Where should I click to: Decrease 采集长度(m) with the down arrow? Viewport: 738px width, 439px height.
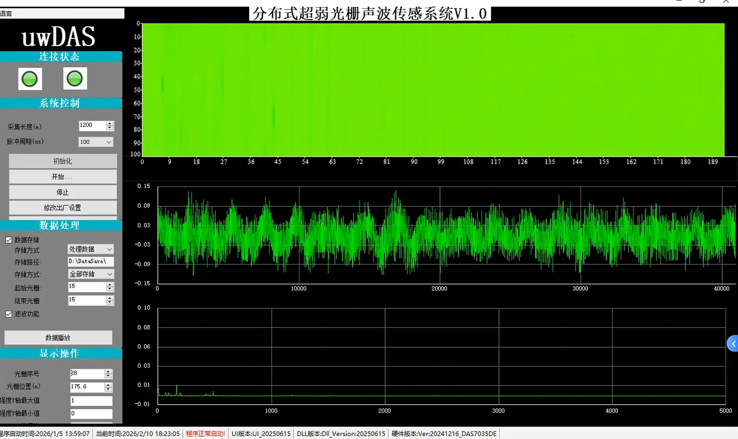click(110, 128)
